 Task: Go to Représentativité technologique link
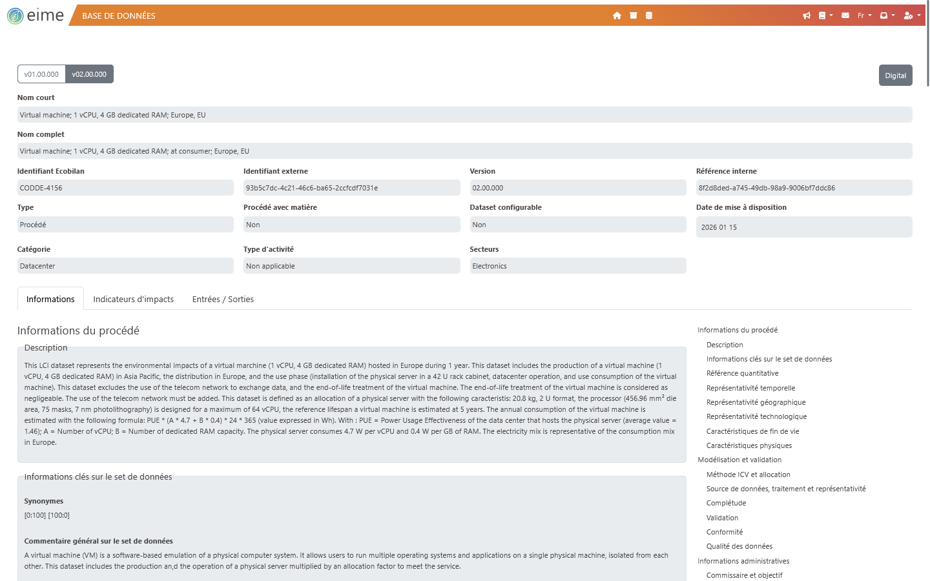(x=757, y=416)
